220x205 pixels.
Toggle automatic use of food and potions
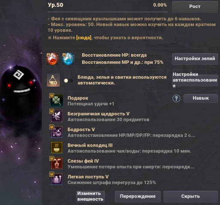click(69, 81)
